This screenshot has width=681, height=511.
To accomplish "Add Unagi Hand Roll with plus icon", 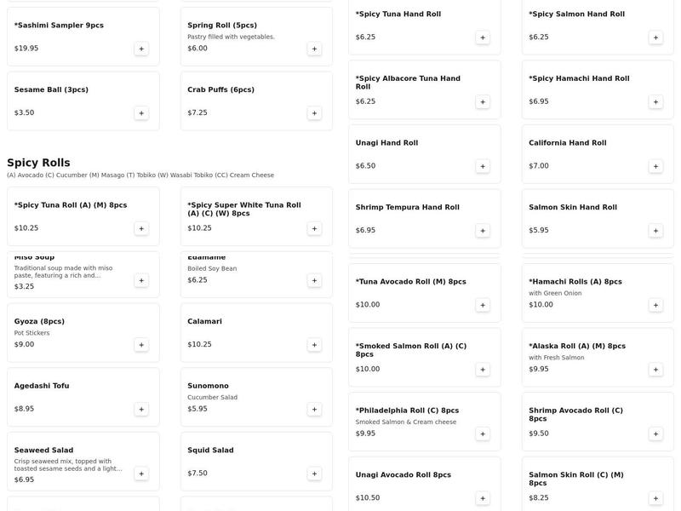I will coord(483,166).
